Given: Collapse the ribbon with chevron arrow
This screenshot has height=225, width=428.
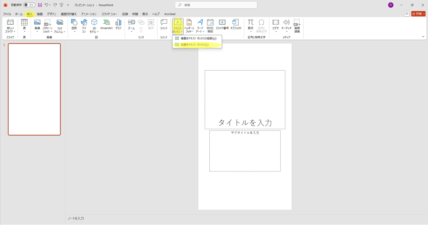Looking at the screenshot, I should click(423, 37).
